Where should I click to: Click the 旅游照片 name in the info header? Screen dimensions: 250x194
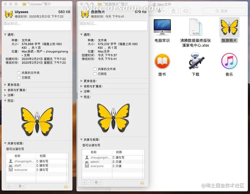point(98,12)
